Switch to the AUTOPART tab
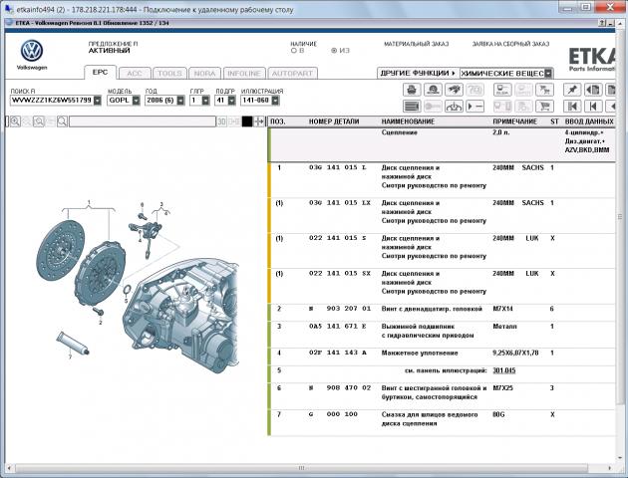This screenshot has height=478, width=628. 292,74
